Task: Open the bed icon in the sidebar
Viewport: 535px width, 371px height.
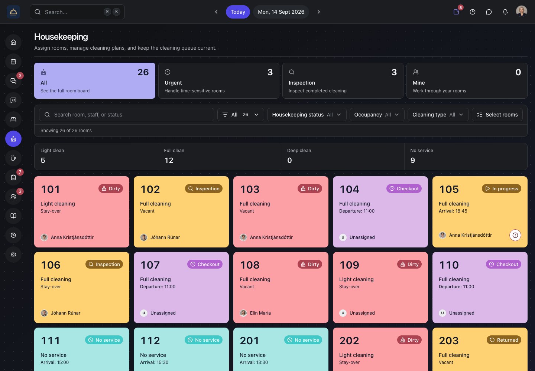Action: [13, 119]
